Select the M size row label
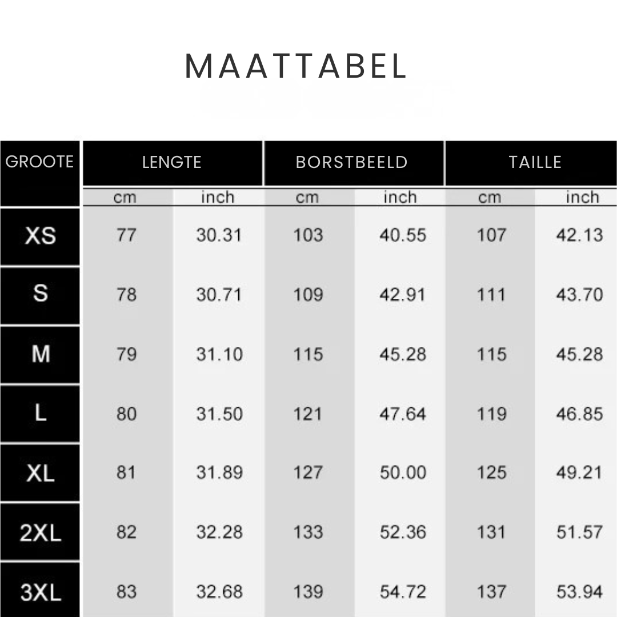 (40, 354)
